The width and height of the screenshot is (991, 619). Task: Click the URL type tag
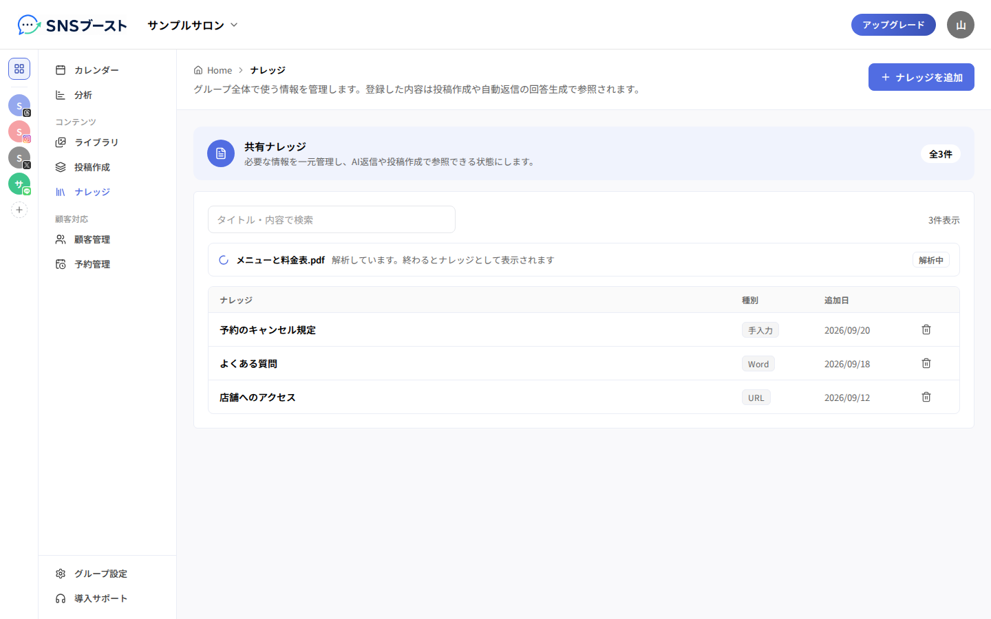tap(756, 398)
